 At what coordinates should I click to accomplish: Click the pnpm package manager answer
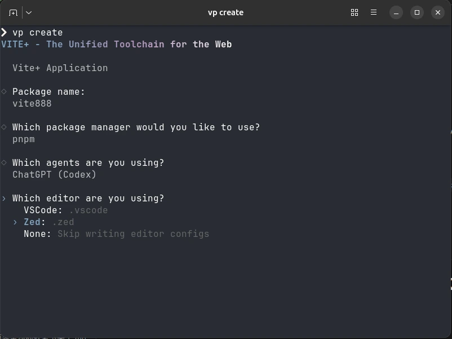click(x=24, y=139)
